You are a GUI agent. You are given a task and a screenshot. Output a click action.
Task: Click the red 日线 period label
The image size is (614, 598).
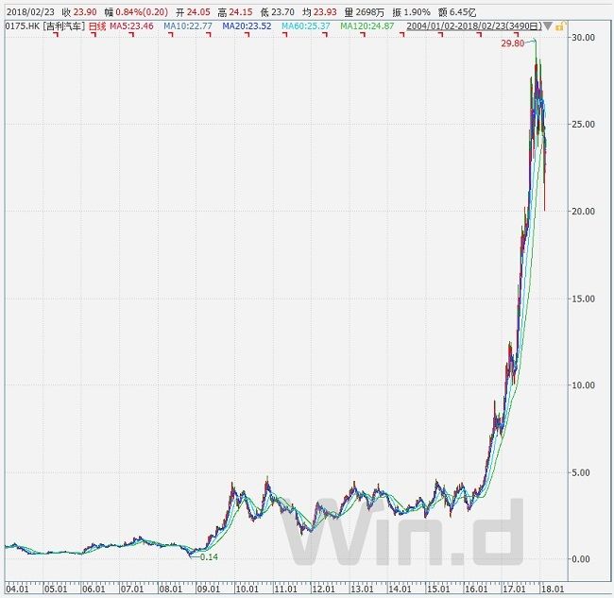[x=97, y=26]
